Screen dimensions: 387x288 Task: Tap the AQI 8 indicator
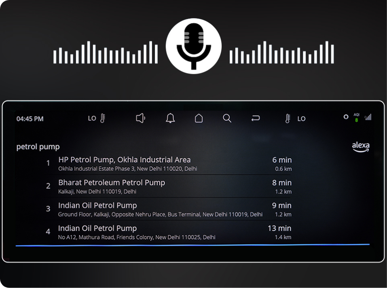click(x=356, y=118)
